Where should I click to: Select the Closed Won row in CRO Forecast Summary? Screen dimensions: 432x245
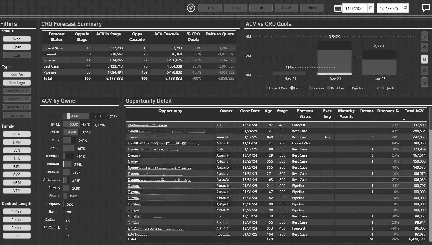(139, 48)
